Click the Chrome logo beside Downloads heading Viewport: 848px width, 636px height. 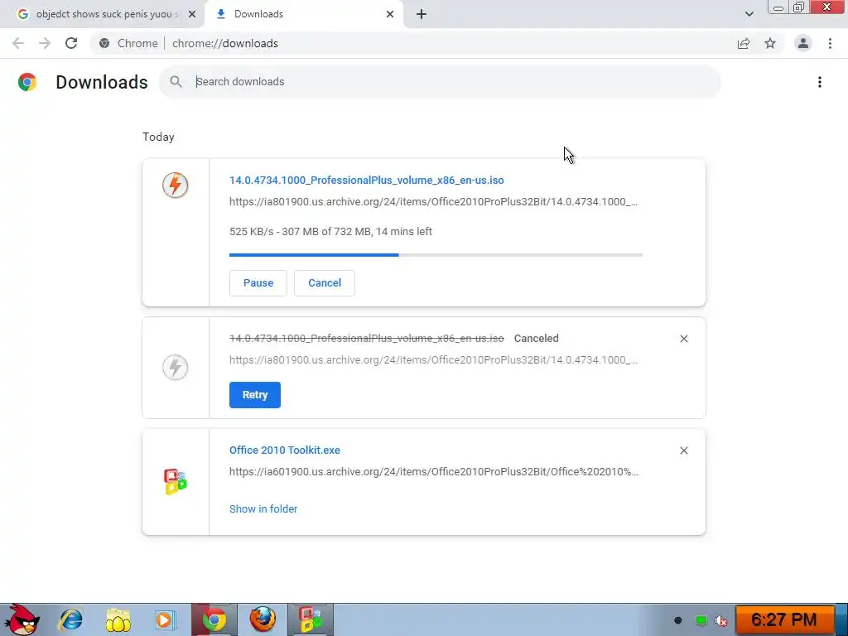click(27, 82)
